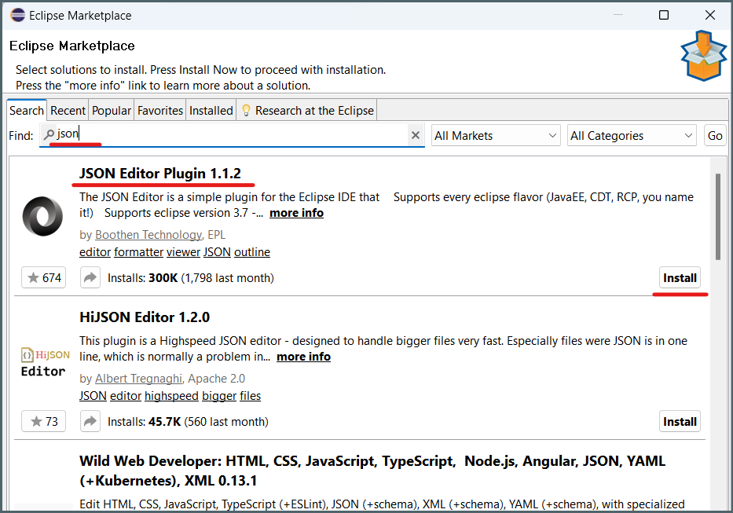Install JSON Editor Plugin 1.1.2
This screenshot has width=733, height=513.
click(x=680, y=278)
